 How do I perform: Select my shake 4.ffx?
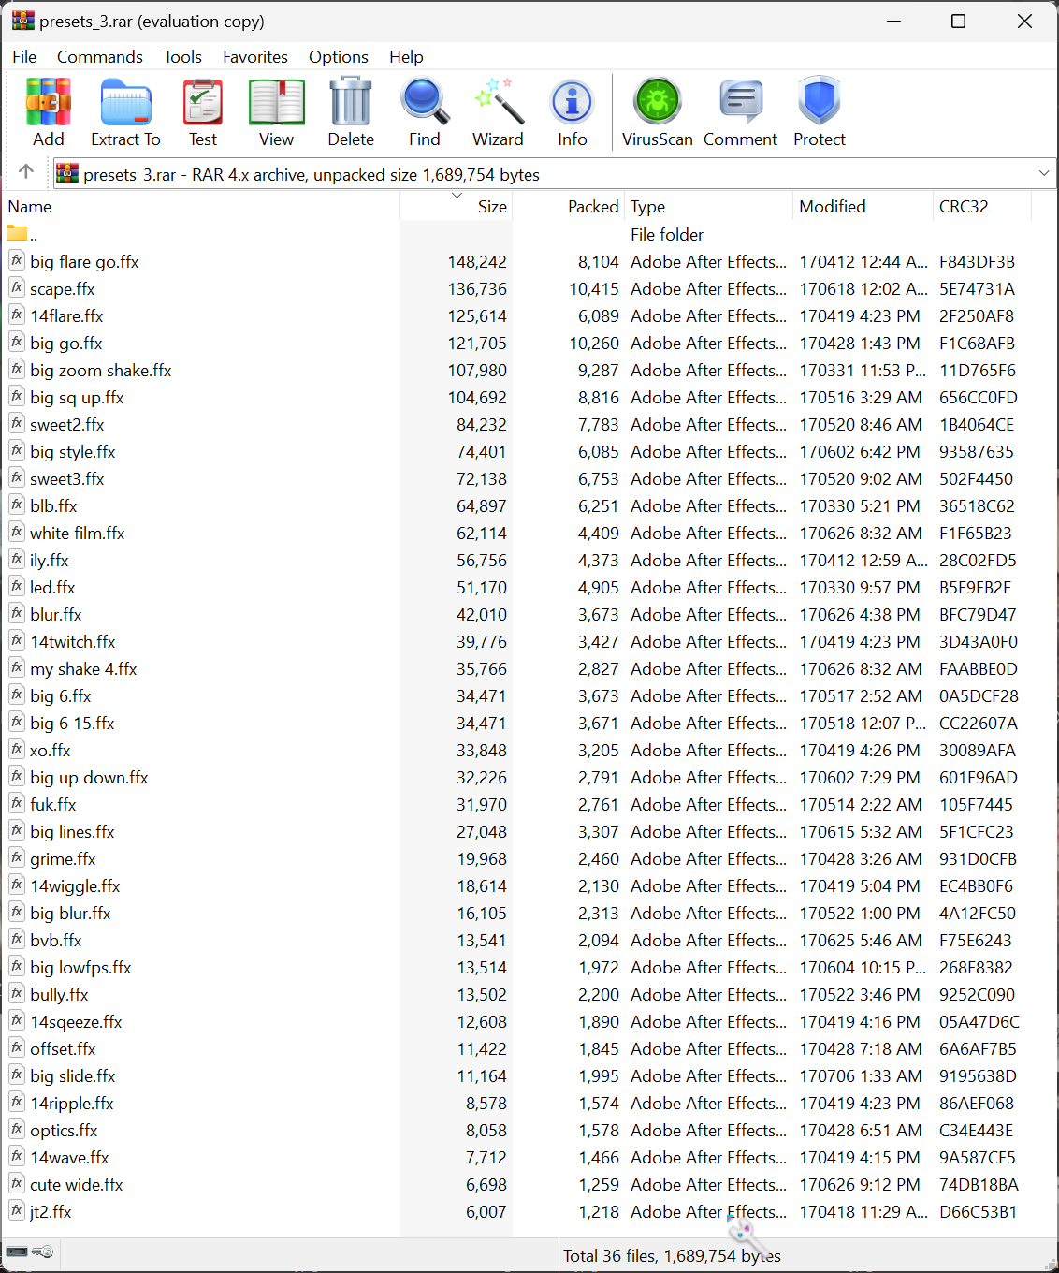click(x=83, y=669)
